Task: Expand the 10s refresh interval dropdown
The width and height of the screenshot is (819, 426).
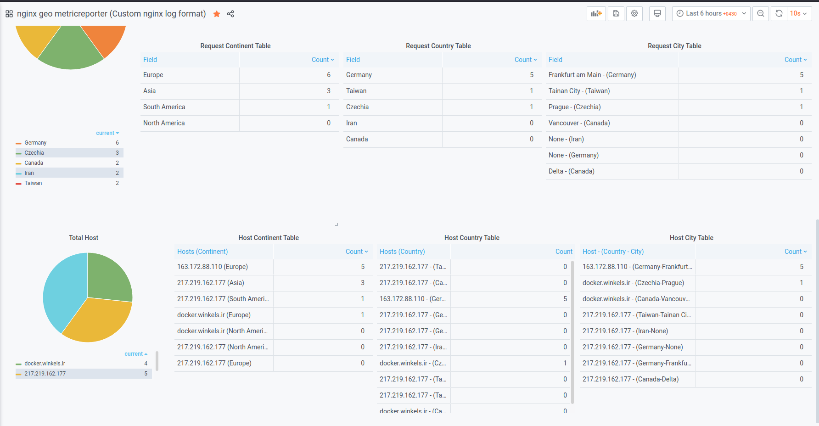Action: (799, 14)
